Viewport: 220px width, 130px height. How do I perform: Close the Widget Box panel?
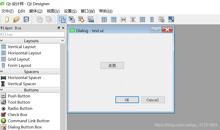click(63, 28)
